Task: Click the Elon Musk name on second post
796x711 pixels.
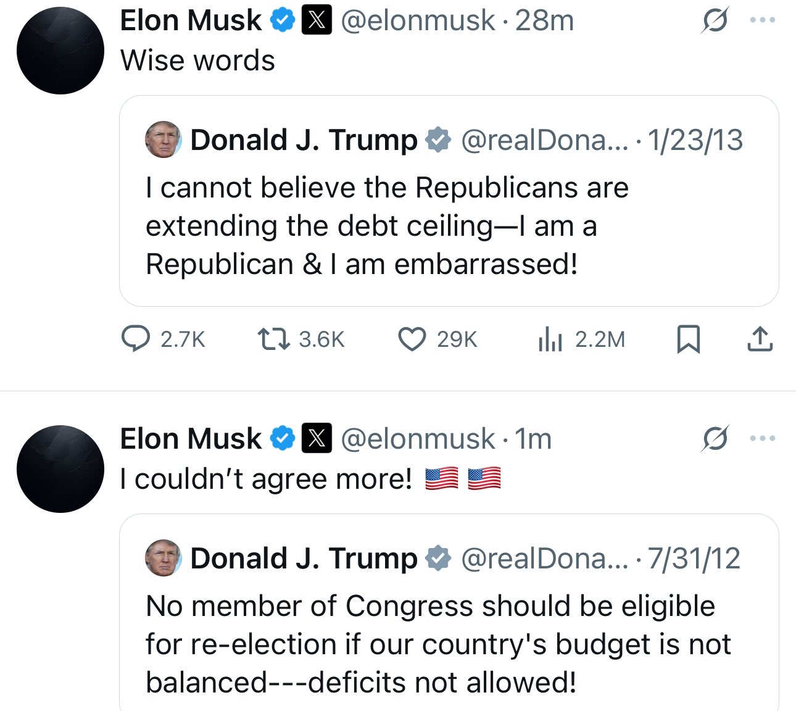Action: (x=191, y=439)
